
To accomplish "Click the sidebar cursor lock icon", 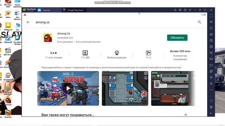I will point(211,28).
